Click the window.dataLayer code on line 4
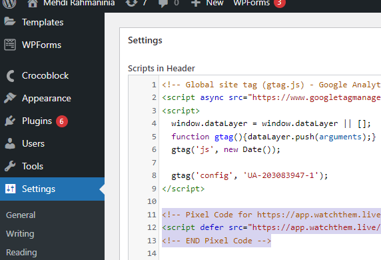This screenshot has width=381, height=260. point(271,123)
